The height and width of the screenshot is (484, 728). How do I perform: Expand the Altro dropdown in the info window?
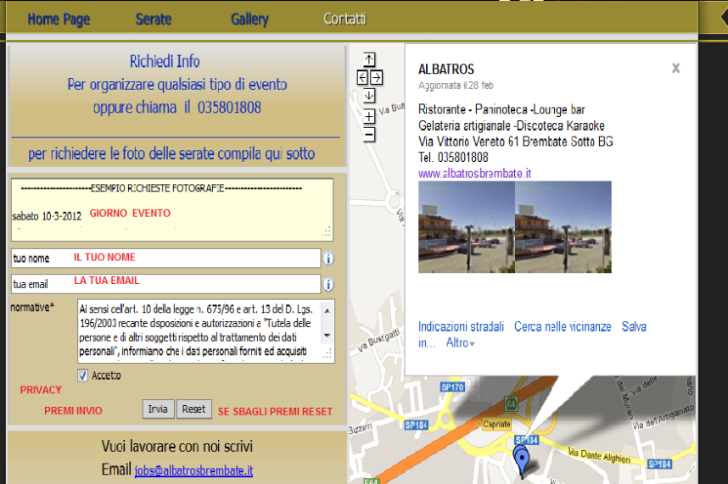point(460,343)
